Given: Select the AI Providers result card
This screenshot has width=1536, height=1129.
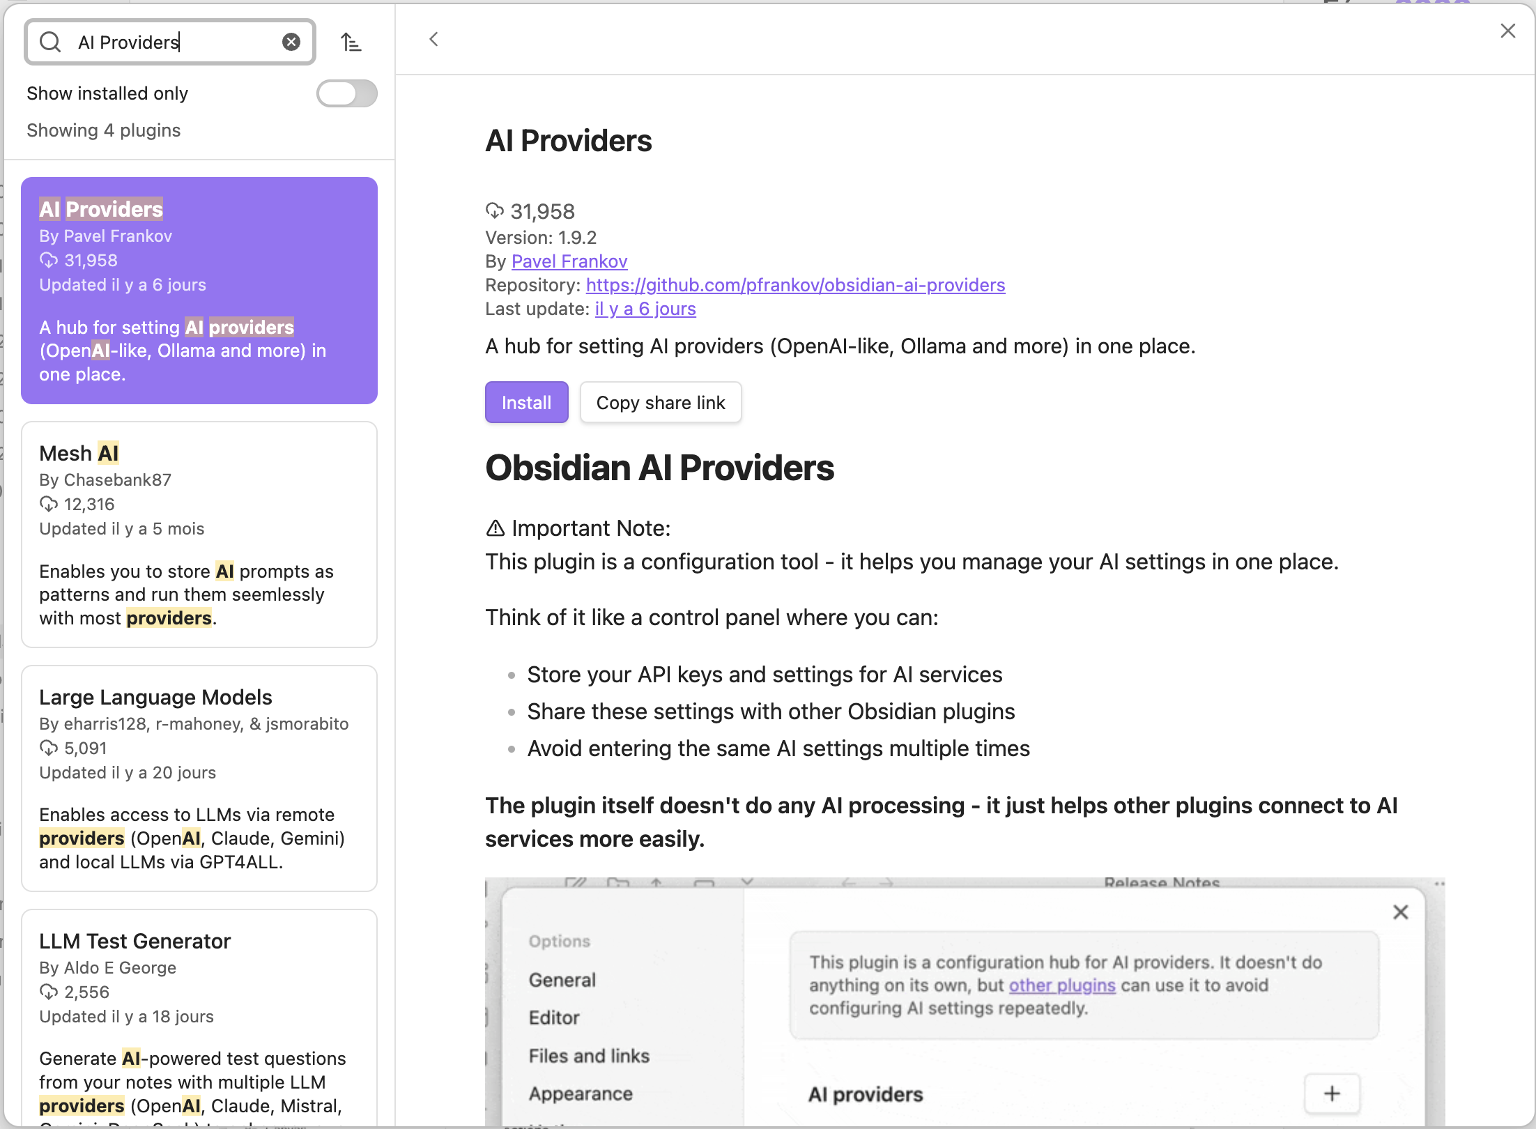Looking at the screenshot, I should [x=199, y=290].
